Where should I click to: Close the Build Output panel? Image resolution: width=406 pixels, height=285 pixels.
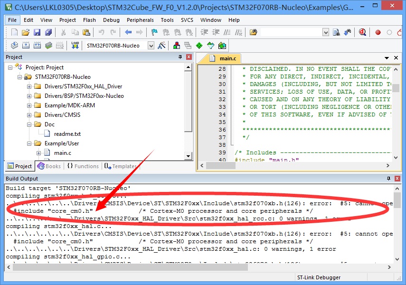[397, 179]
